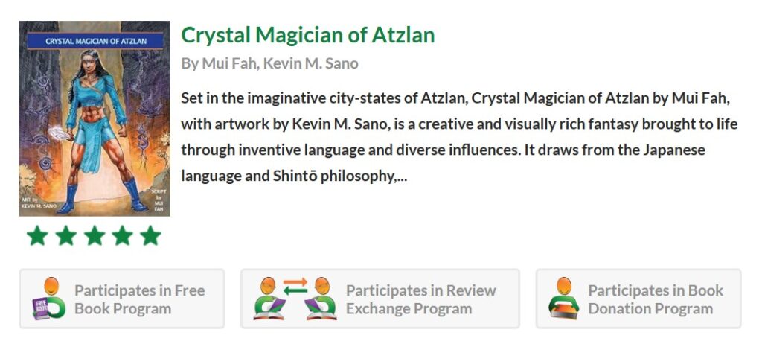Select the second green rating star

pos(65,236)
